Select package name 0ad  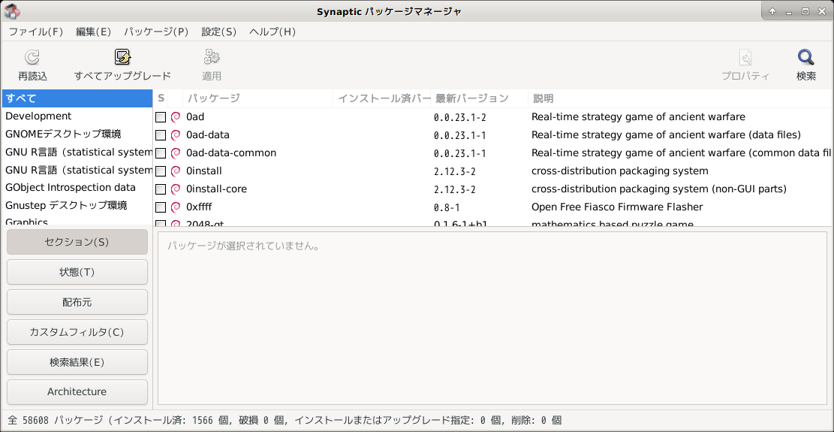(x=195, y=117)
